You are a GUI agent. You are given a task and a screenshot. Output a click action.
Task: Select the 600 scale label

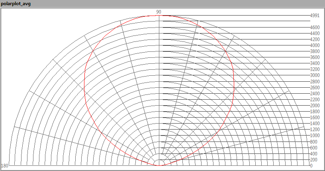pos(314,148)
